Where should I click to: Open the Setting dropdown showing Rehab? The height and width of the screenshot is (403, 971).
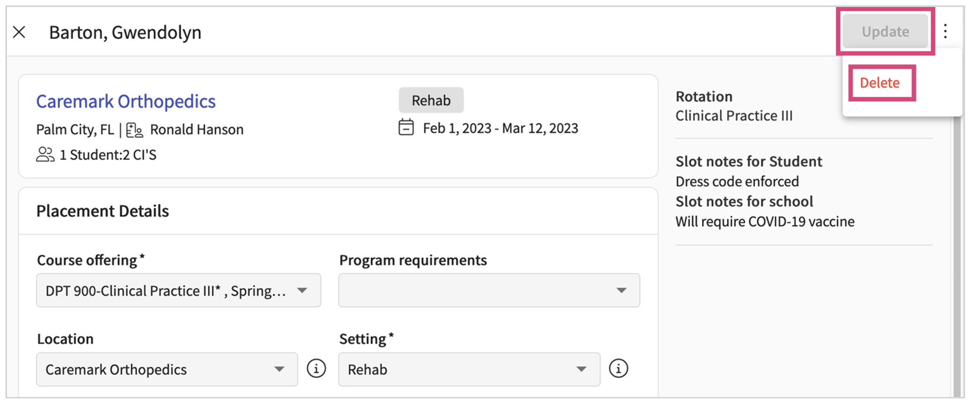[469, 369]
